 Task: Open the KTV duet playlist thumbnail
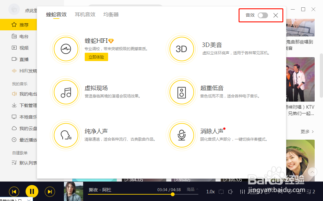tap(300, 80)
